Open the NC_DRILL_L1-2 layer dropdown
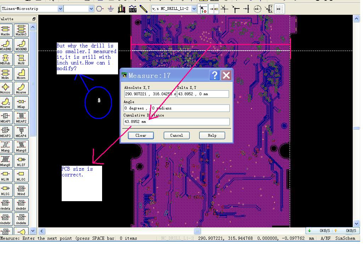 coord(194,9)
